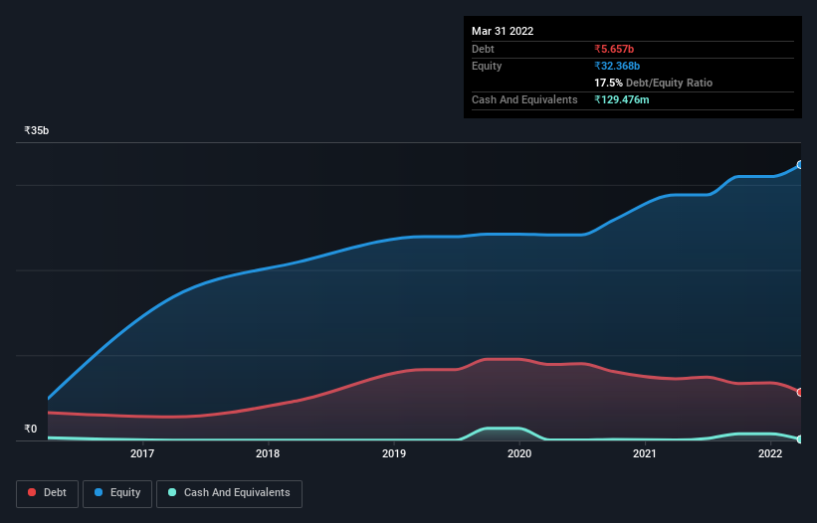Click the Debt row label in tooltip
The height and width of the screenshot is (523, 817).
coord(483,49)
